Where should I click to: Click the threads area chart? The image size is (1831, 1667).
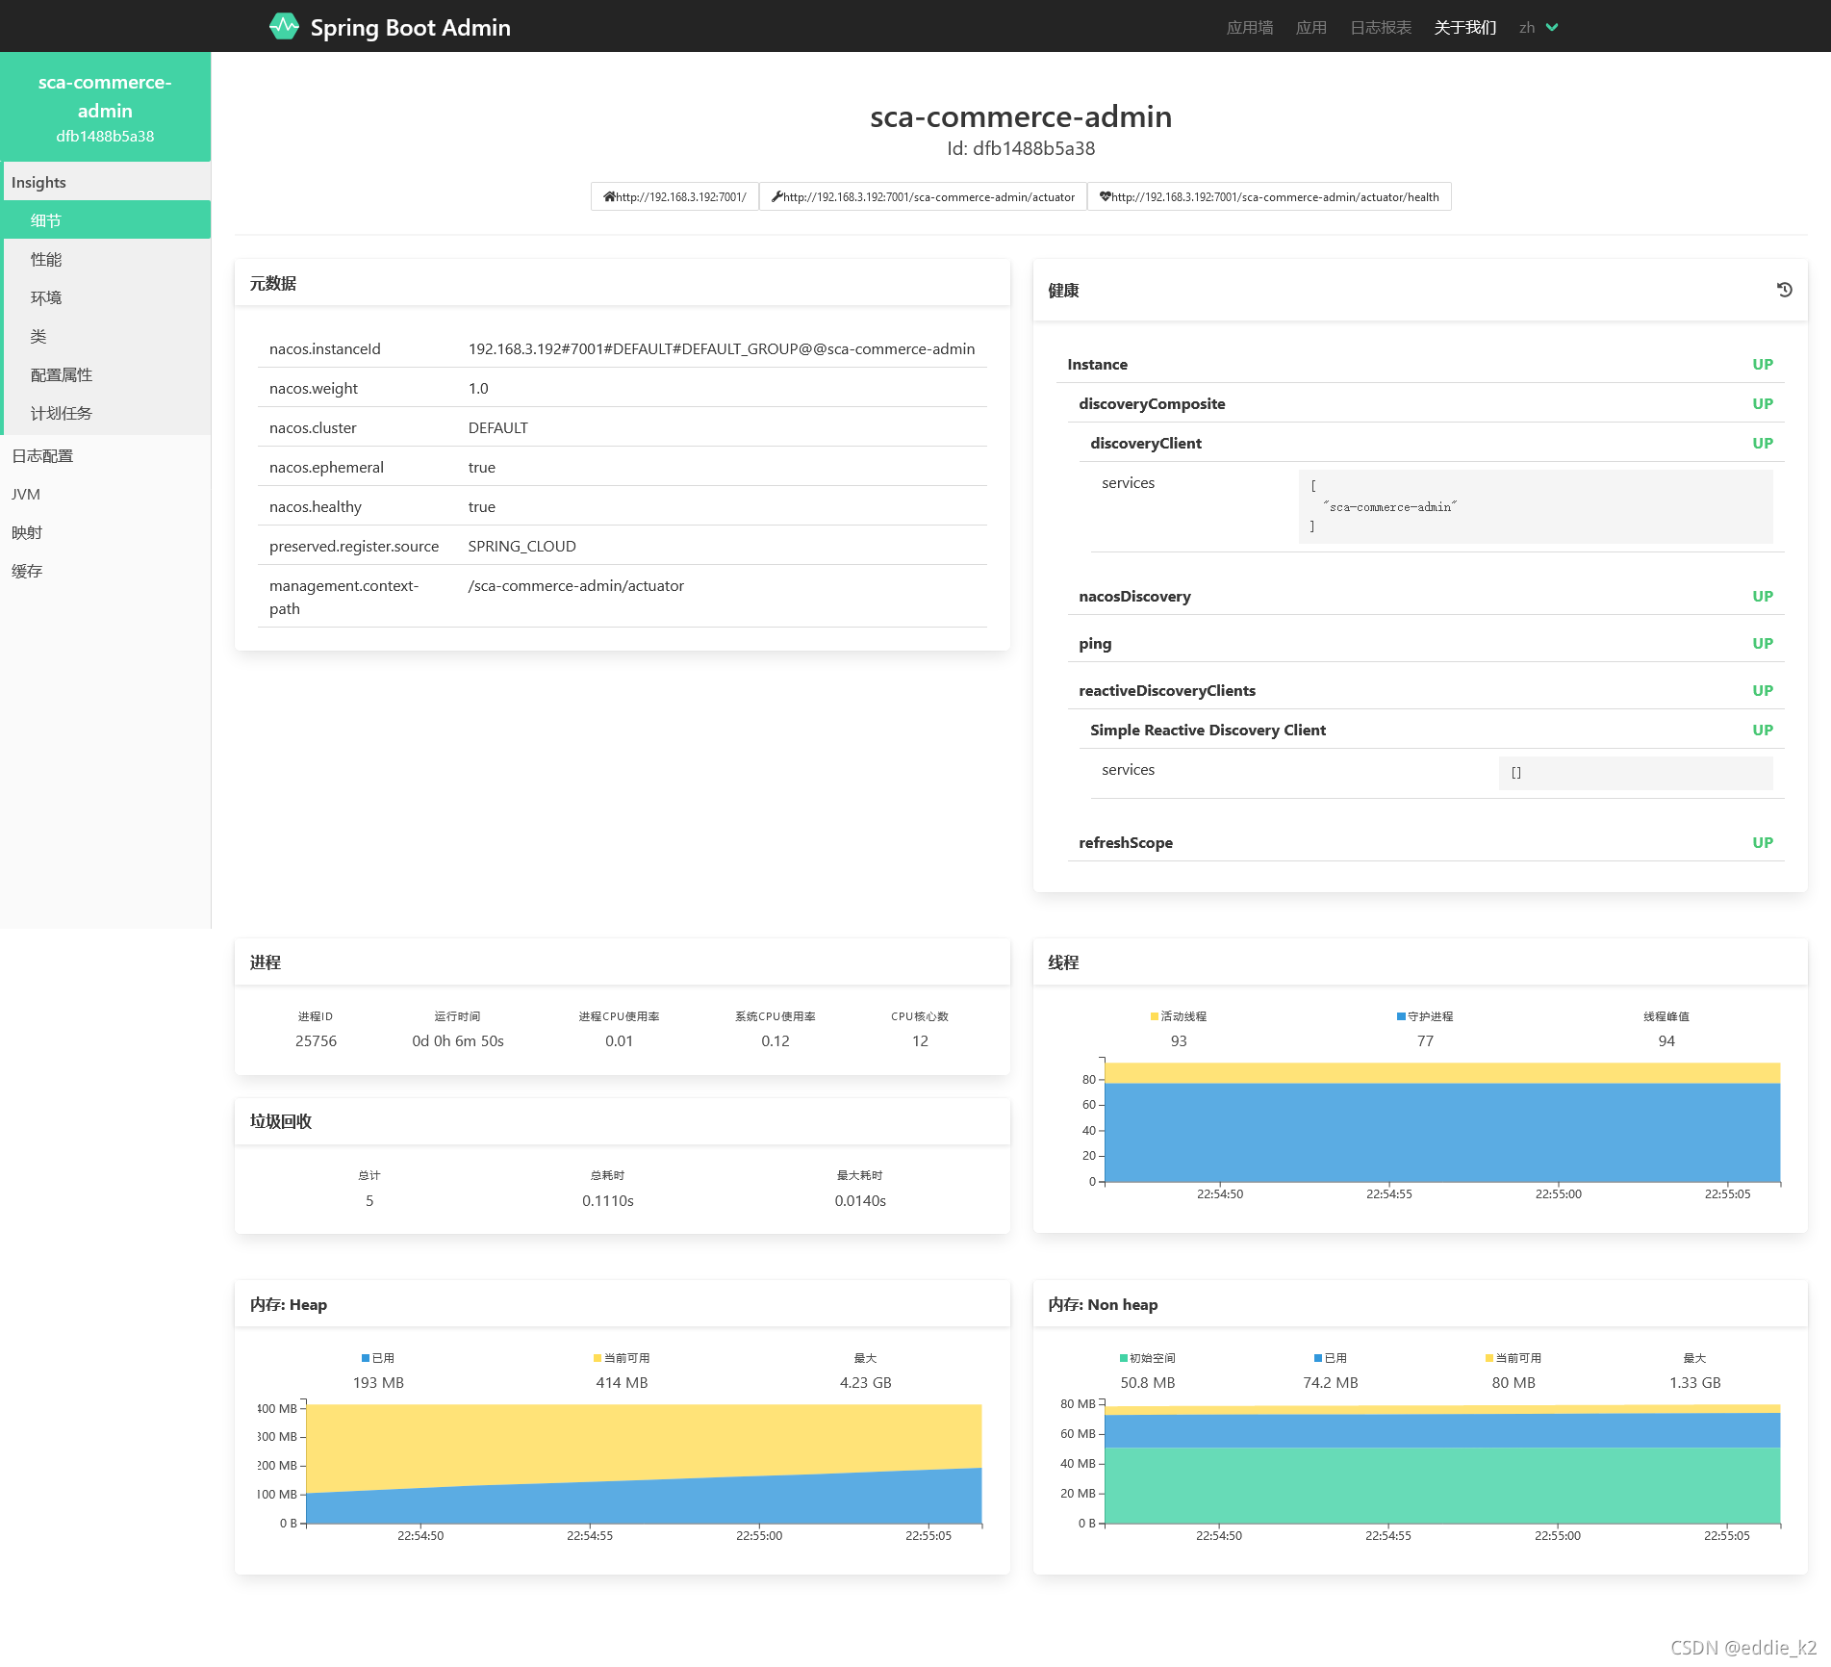click(x=1442, y=1122)
